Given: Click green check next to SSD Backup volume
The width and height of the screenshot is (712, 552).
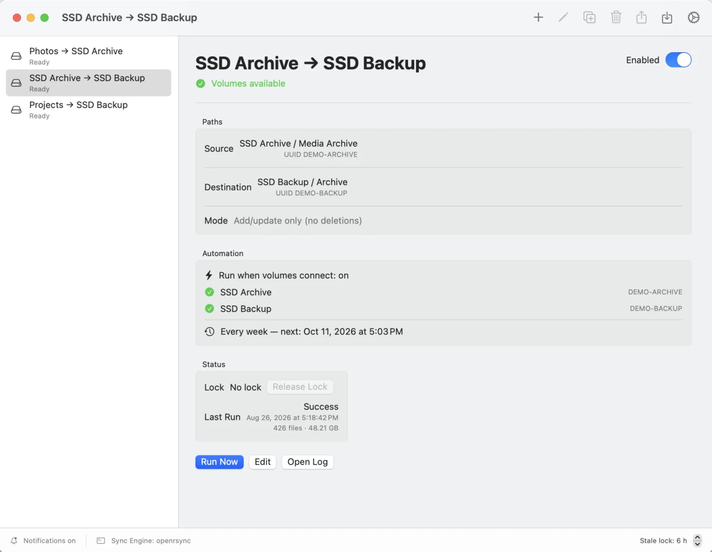Looking at the screenshot, I should click(210, 309).
